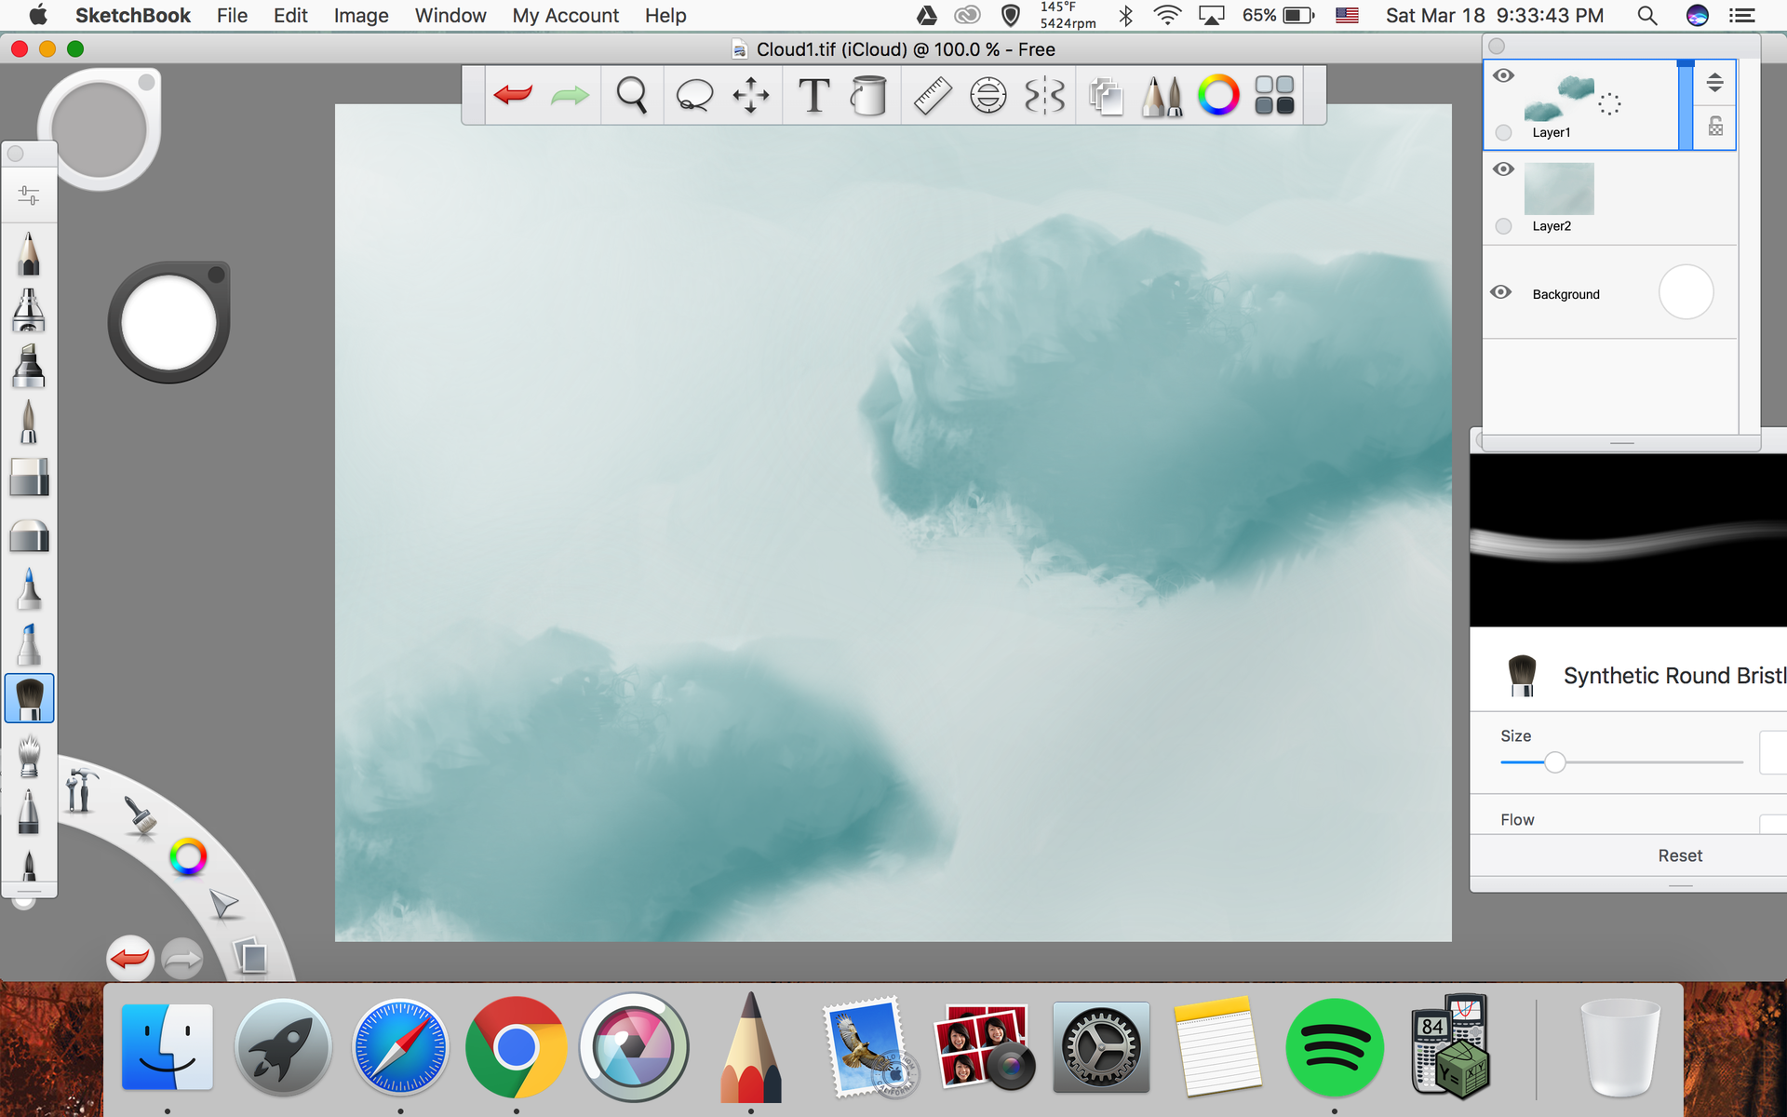Hide the Background layer eye icon
This screenshot has height=1117, width=1787.
(1500, 292)
